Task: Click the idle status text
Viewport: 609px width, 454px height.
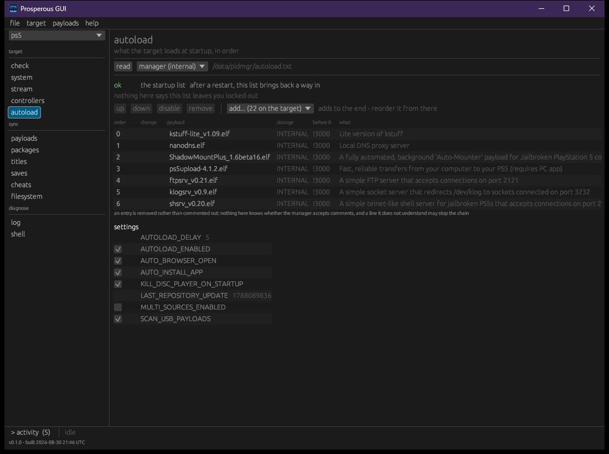Action: 70,432
